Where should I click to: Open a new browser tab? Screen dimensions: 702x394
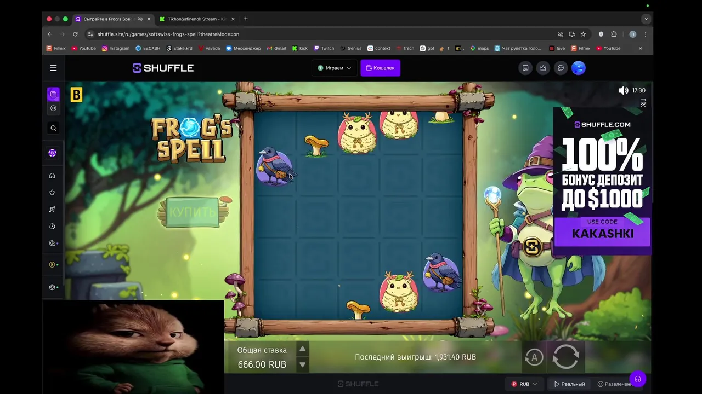coord(246,19)
